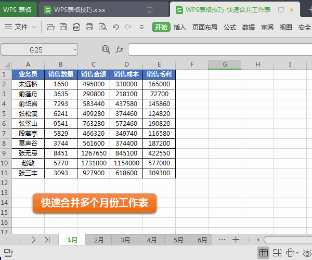Open the 插入 ribbon tab
312x260 pixels.
pos(180,27)
